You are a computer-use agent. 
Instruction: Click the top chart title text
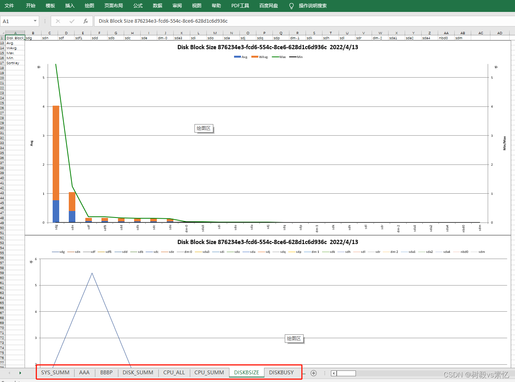(267, 47)
